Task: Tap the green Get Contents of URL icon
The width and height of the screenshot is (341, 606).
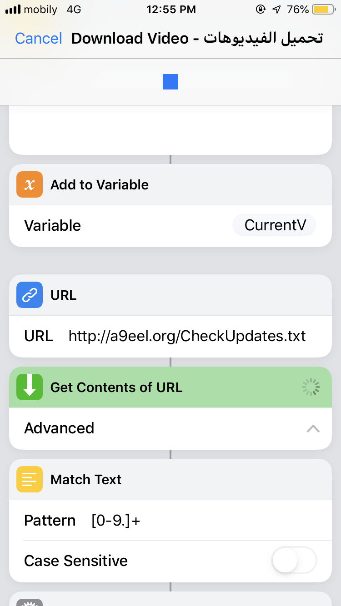Action: point(30,387)
